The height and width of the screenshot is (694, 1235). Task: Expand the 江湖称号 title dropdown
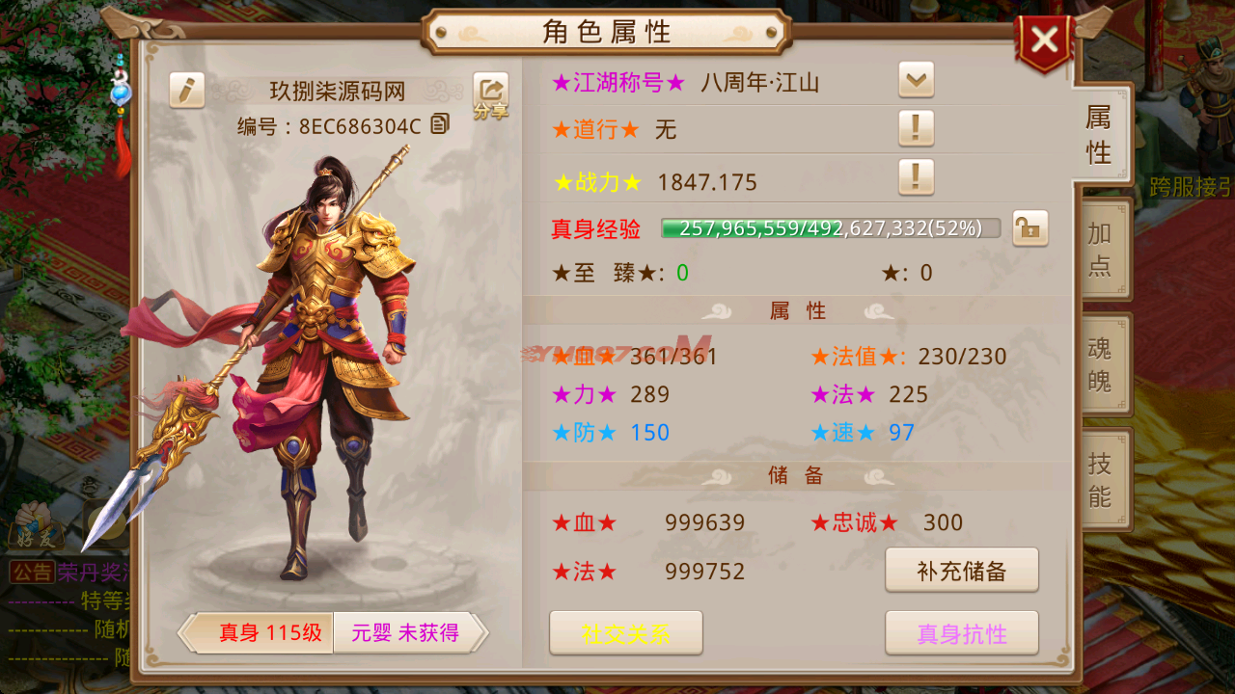click(916, 79)
